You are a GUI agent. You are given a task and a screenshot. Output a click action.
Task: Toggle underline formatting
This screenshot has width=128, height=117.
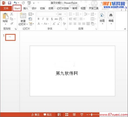tap(47, 19)
